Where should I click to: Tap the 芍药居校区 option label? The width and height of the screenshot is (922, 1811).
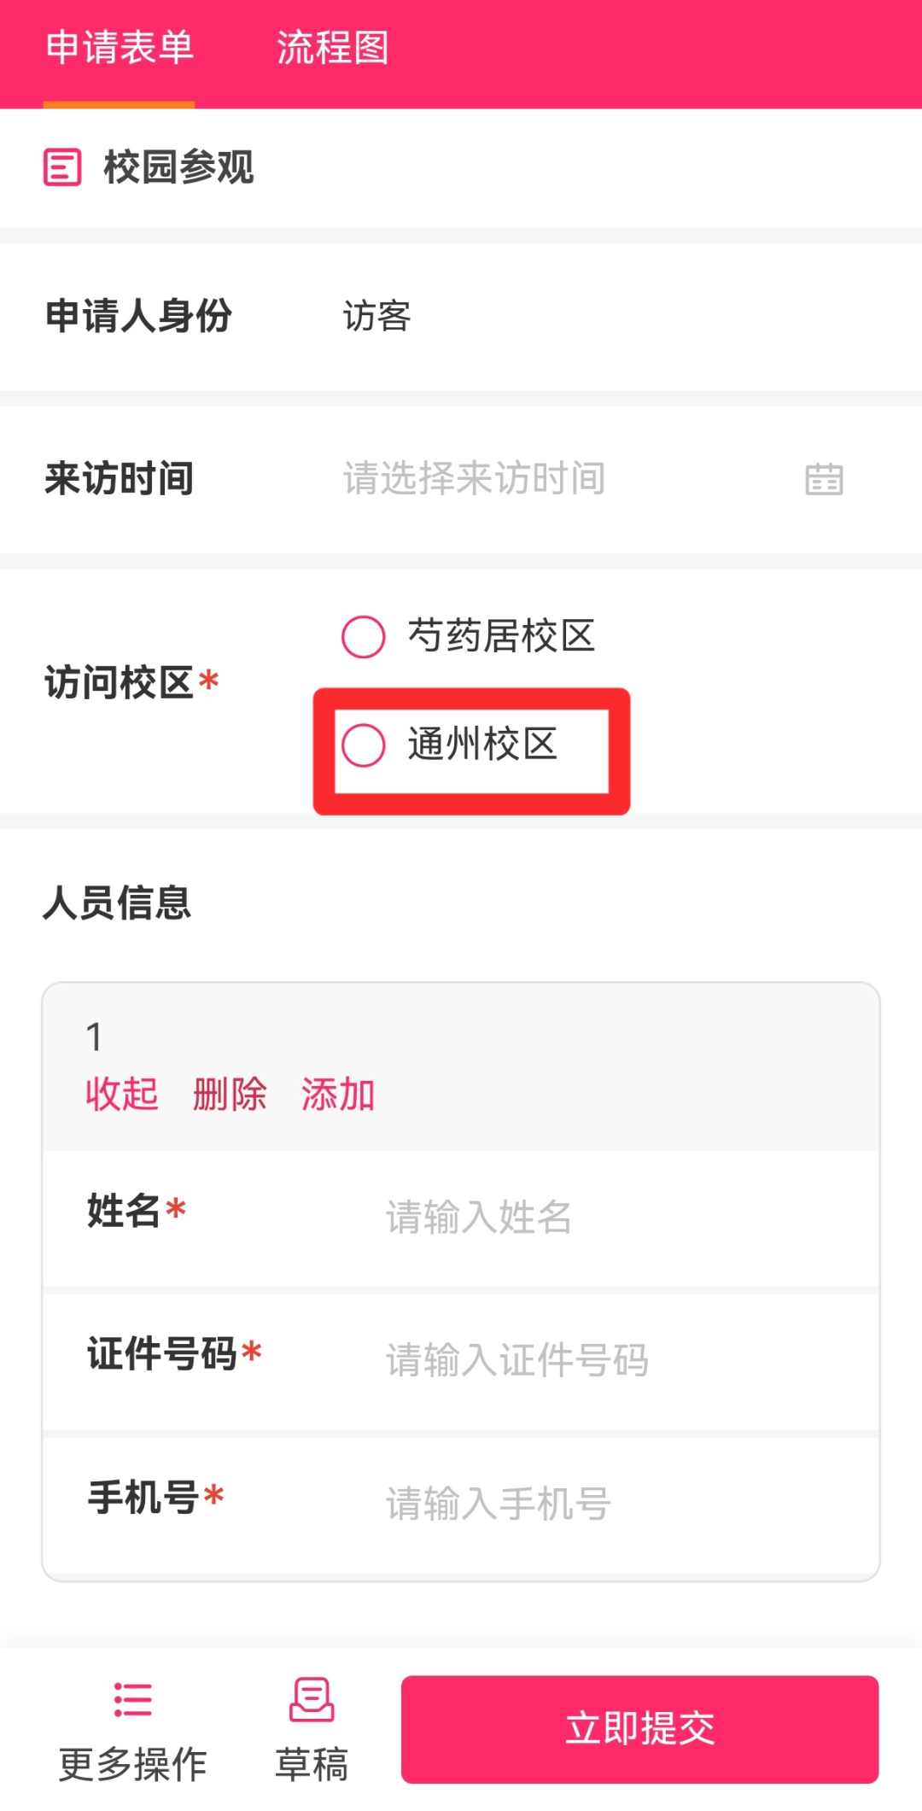[501, 637]
